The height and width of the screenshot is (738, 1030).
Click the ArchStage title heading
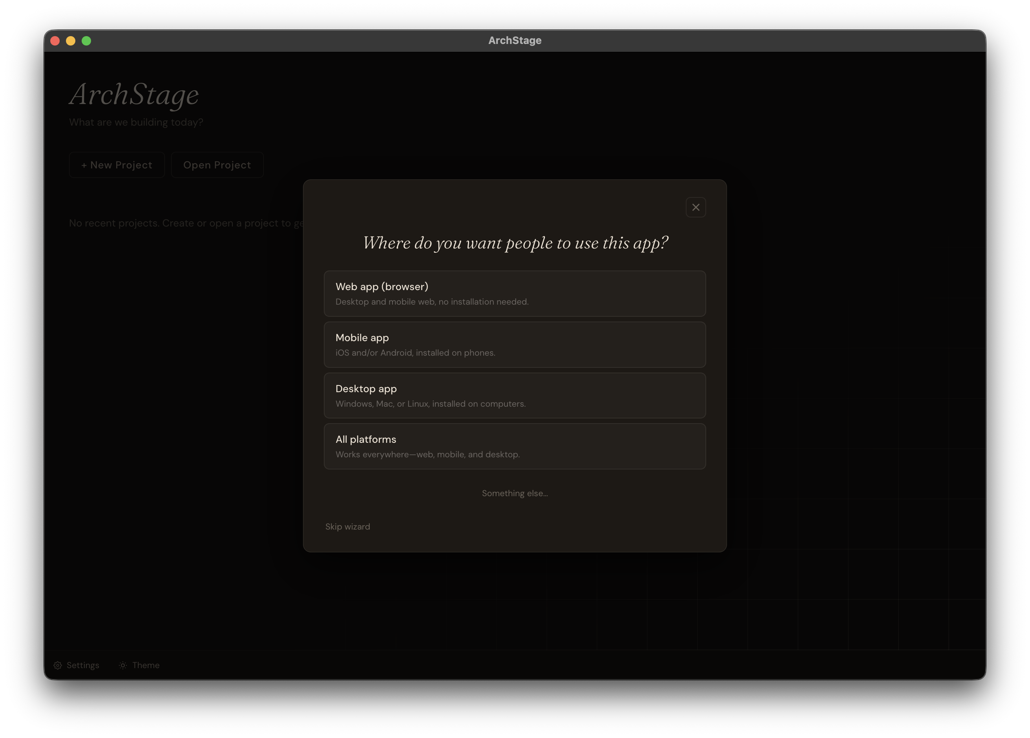[134, 95]
